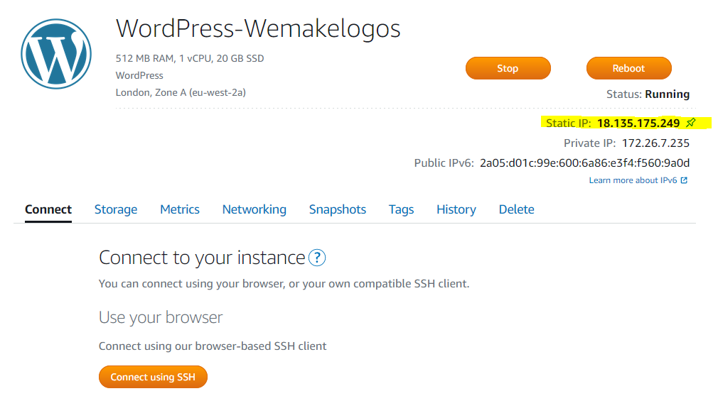718x396 pixels.
Task: Click the Running status text
Action: point(668,94)
